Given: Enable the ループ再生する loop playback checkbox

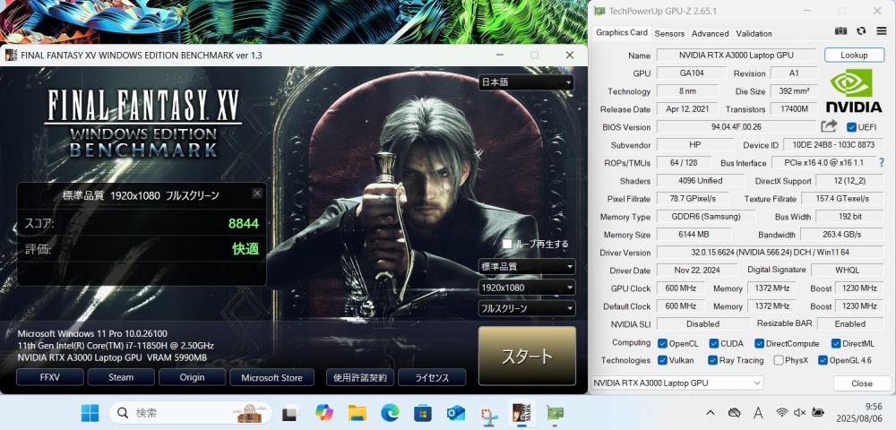Looking at the screenshot, I should coord(507,244).
